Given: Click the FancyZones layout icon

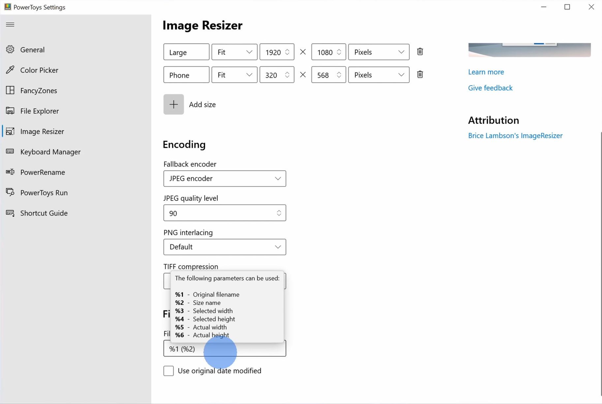Looking at the screenshot, I should click(x=10, y=90).
